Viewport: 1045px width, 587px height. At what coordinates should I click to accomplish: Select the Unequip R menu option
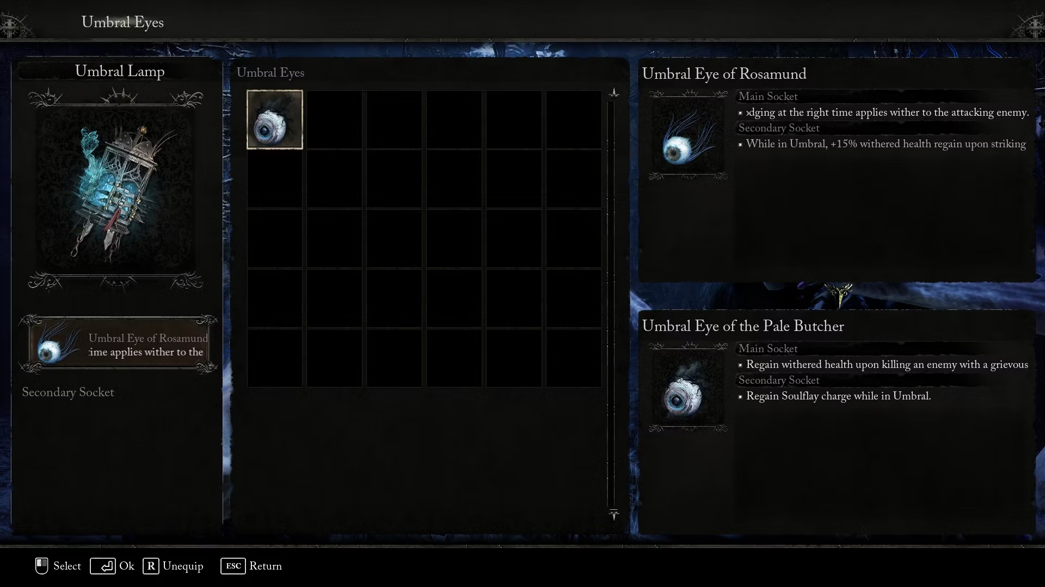click(172, 566)
